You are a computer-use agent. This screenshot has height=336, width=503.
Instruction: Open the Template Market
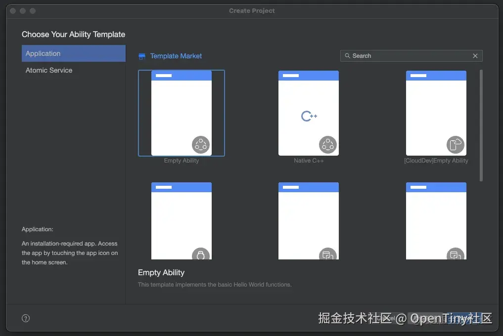click(x=170, y=56)
